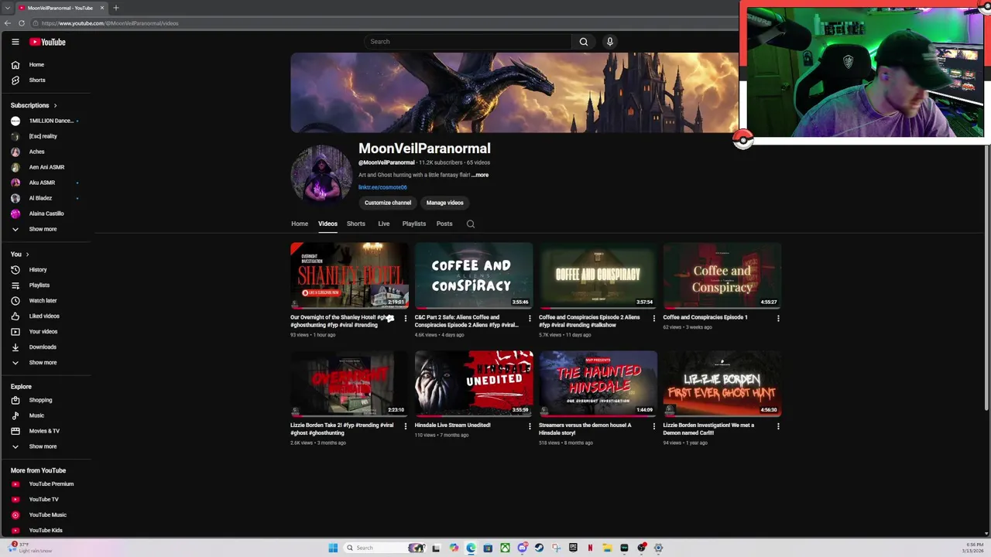Switch to the channel Shorts tab
991x557 pixels.
coord(356,224)
